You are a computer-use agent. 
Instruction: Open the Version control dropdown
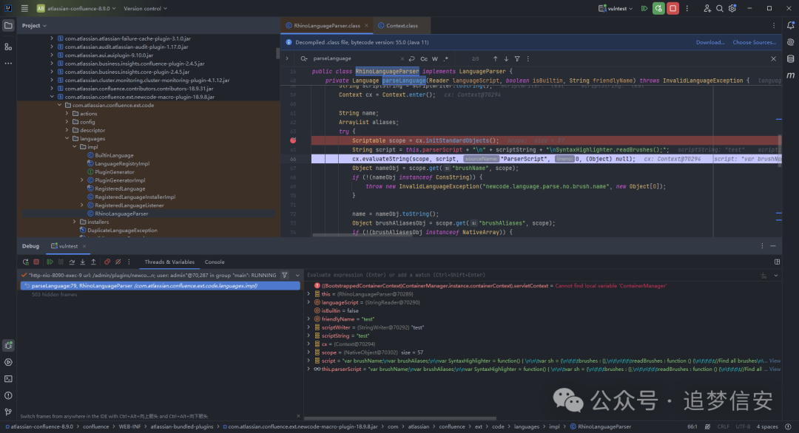tap(145, 8)
